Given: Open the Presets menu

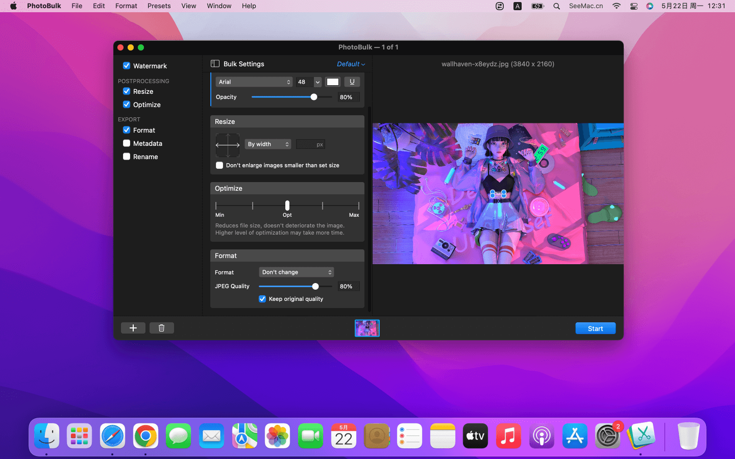Looking at the screenshot, I should pos(159,6).
